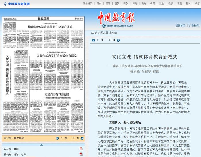Screen dimensions: 201x157
Task: Click section heading 立德树人 强化思政引领
Action: click(x=125, y=122)
